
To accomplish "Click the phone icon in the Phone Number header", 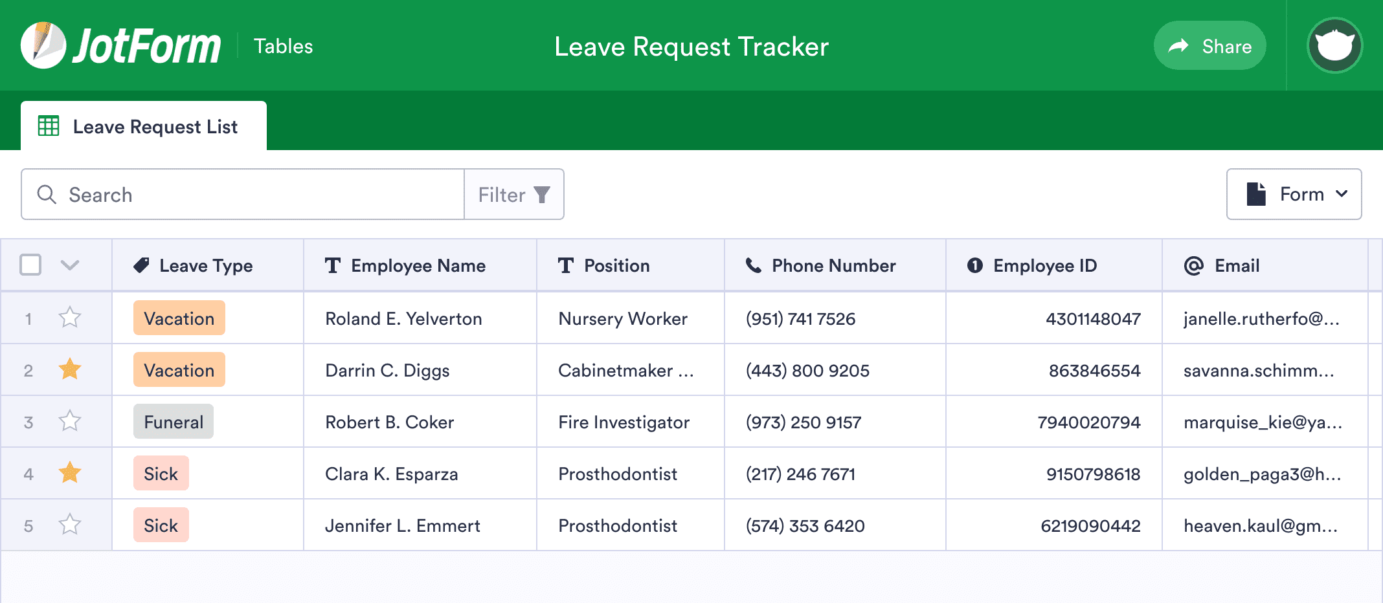I will click(x=753, y=265).
